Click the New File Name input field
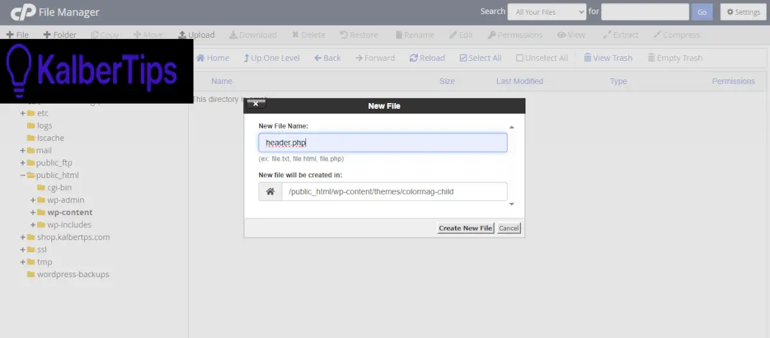This screenshot has width=770, height=338. pos(382,143)
